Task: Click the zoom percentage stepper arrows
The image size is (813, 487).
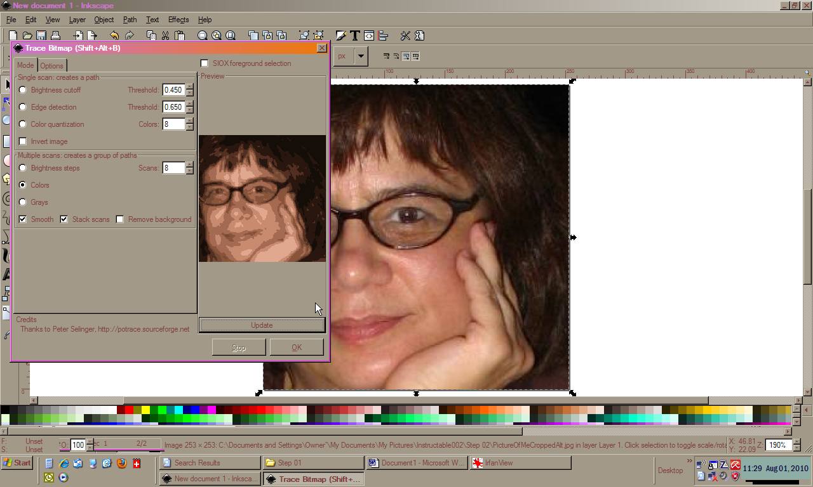Action: click(x=796, y=445)
